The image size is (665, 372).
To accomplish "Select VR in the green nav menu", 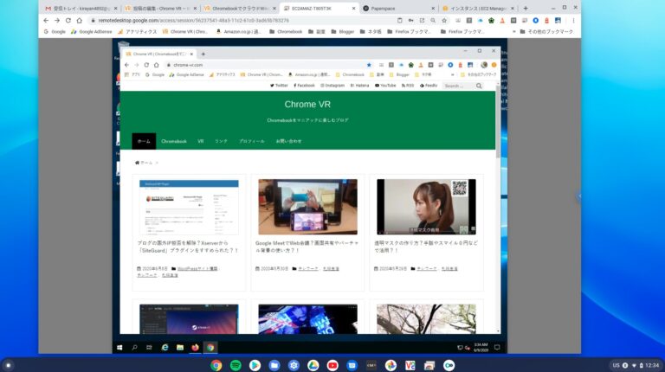I will 201,141.
